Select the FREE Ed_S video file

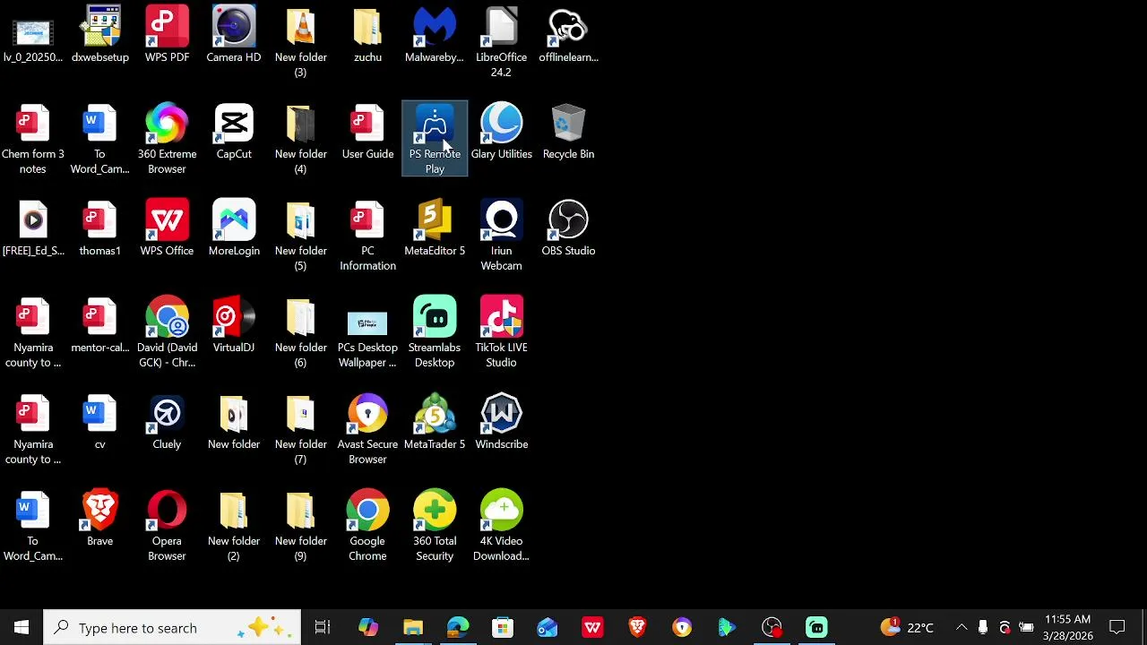[33, 228]
